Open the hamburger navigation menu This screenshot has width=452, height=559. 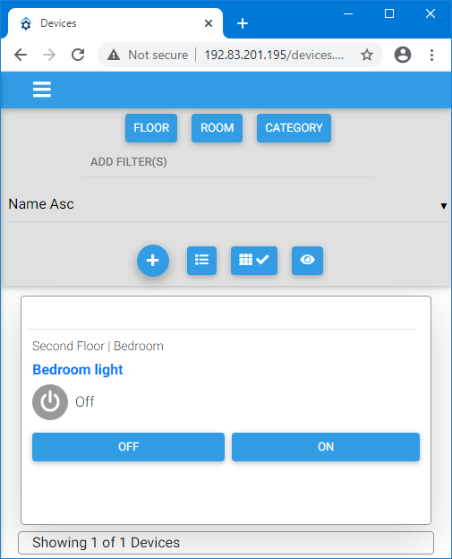(x=42, y=89)
